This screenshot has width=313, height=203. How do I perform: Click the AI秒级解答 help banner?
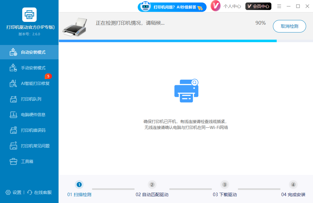[172, 7]
